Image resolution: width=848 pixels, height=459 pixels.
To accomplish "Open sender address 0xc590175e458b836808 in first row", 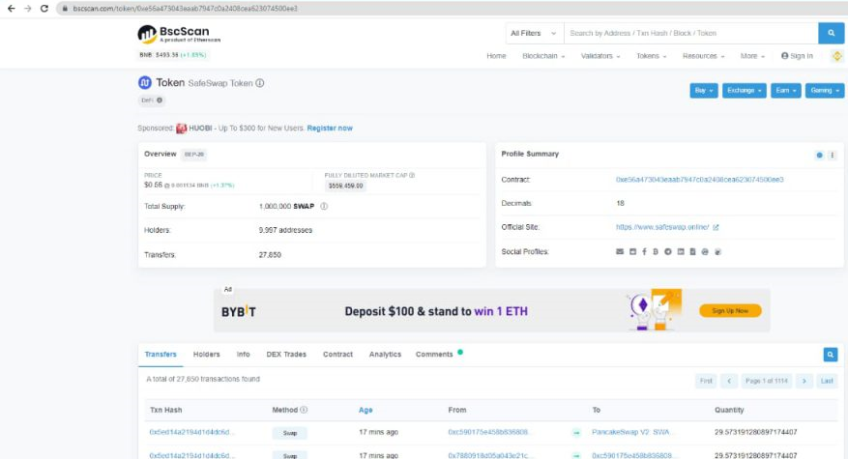I will tap(487, 433).
